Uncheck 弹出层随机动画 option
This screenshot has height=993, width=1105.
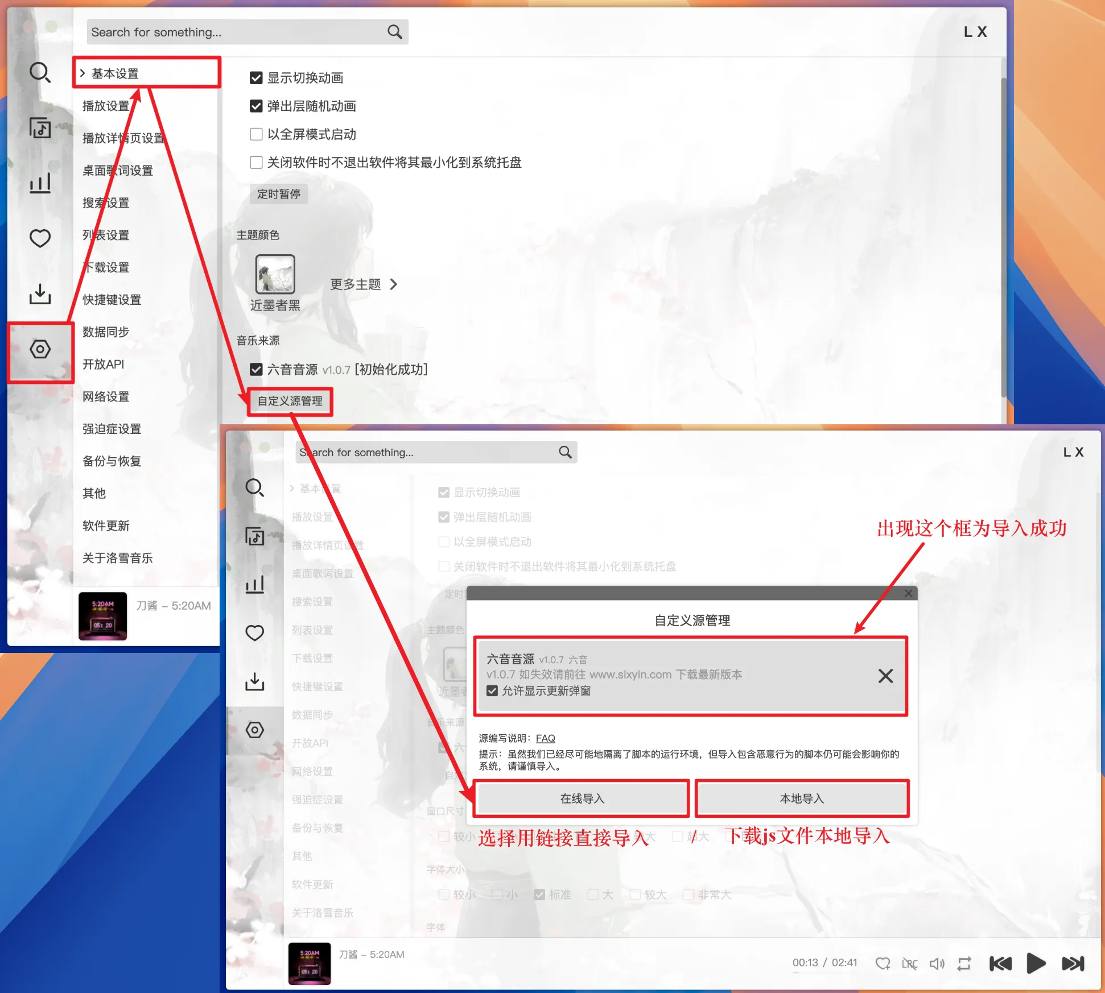coord(254,105)
